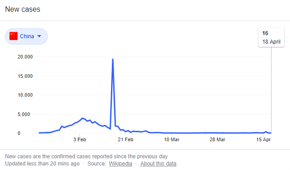Image resolution: width=290 pixels, height=170 pixels.
Task: Open the Wikipedia source link
Action: [x=120, y=164]
